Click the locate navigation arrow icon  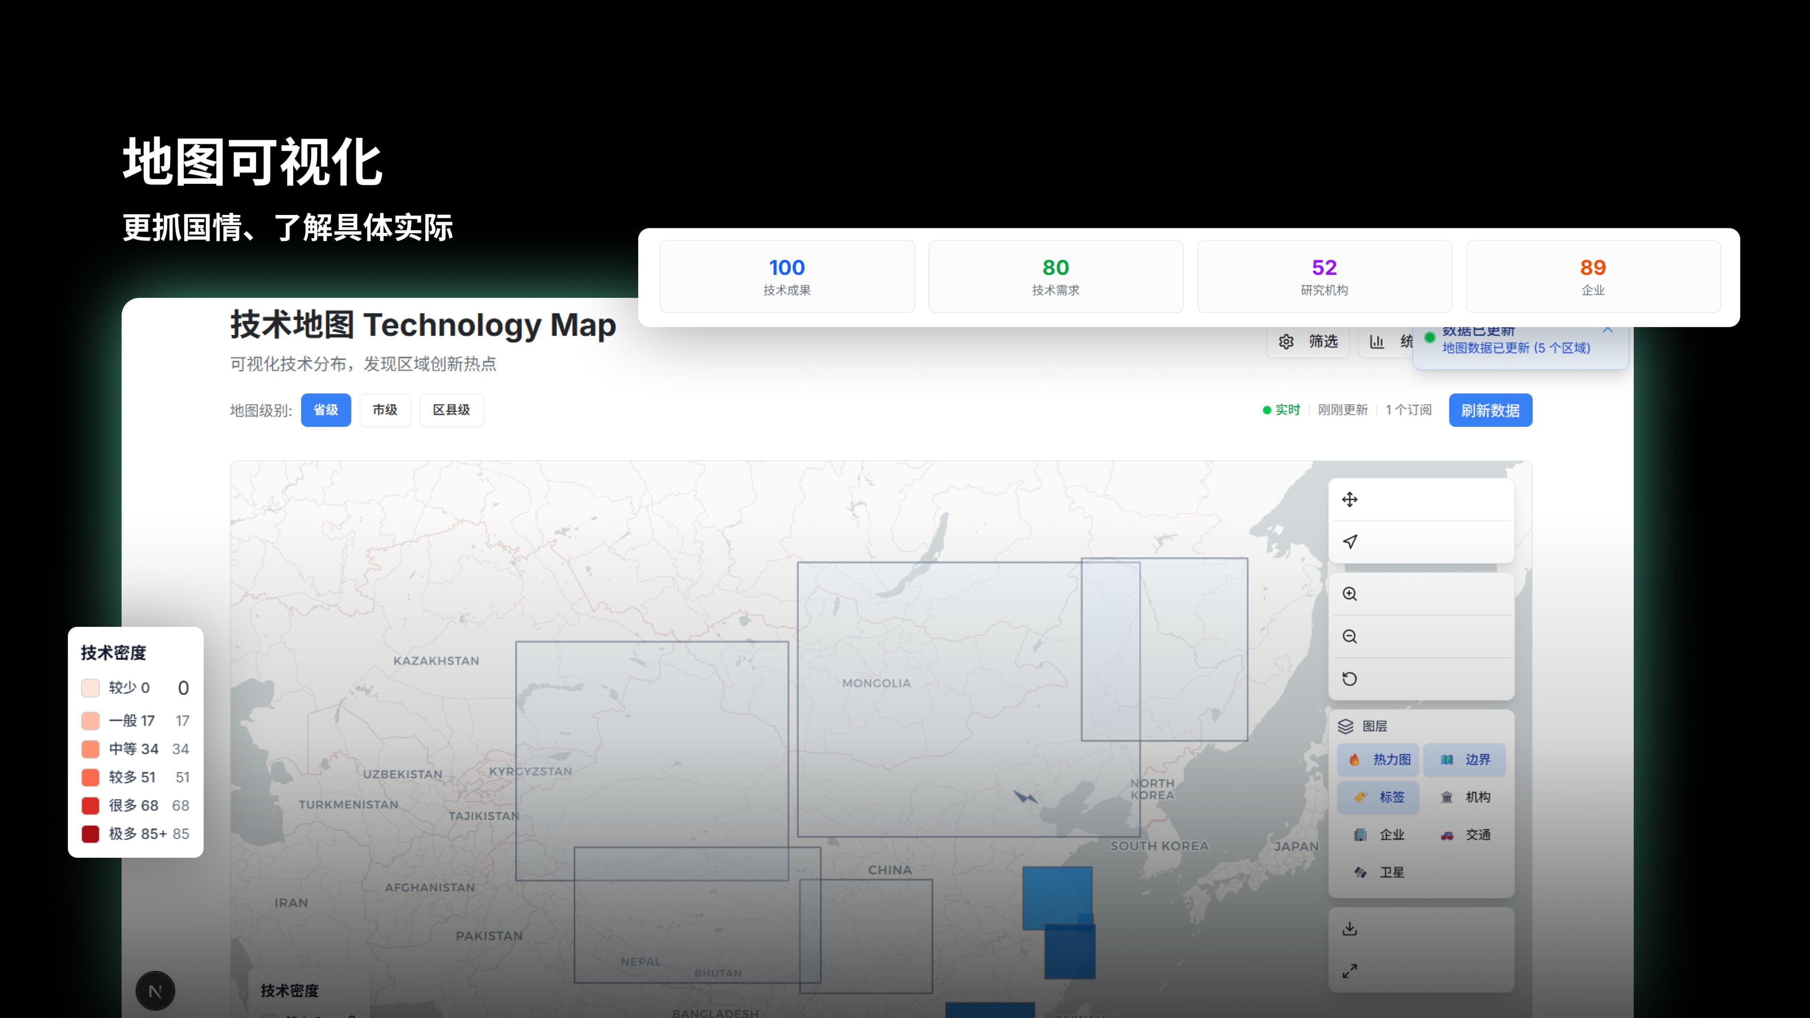coord(1349,542)
